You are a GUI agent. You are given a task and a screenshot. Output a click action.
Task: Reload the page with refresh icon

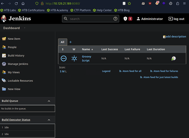[x=16, y=3]
